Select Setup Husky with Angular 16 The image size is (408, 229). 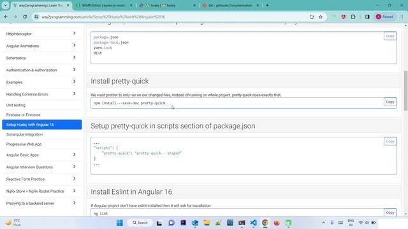pyautogui.click(x=41, y=125)
